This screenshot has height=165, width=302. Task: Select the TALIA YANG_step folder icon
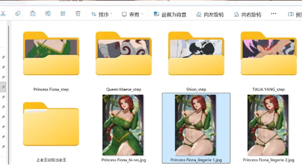pos(269,53)
